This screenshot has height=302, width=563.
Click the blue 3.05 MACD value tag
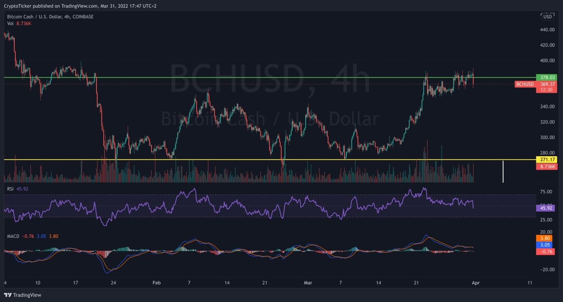click(545, 245)
